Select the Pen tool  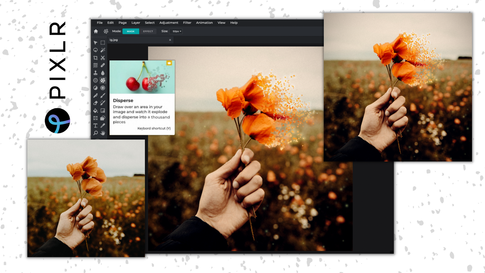point(95,96)
